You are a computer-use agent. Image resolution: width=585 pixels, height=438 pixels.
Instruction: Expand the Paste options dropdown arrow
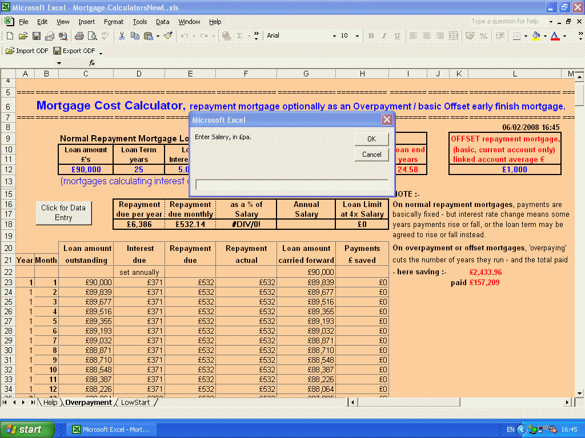158,36
